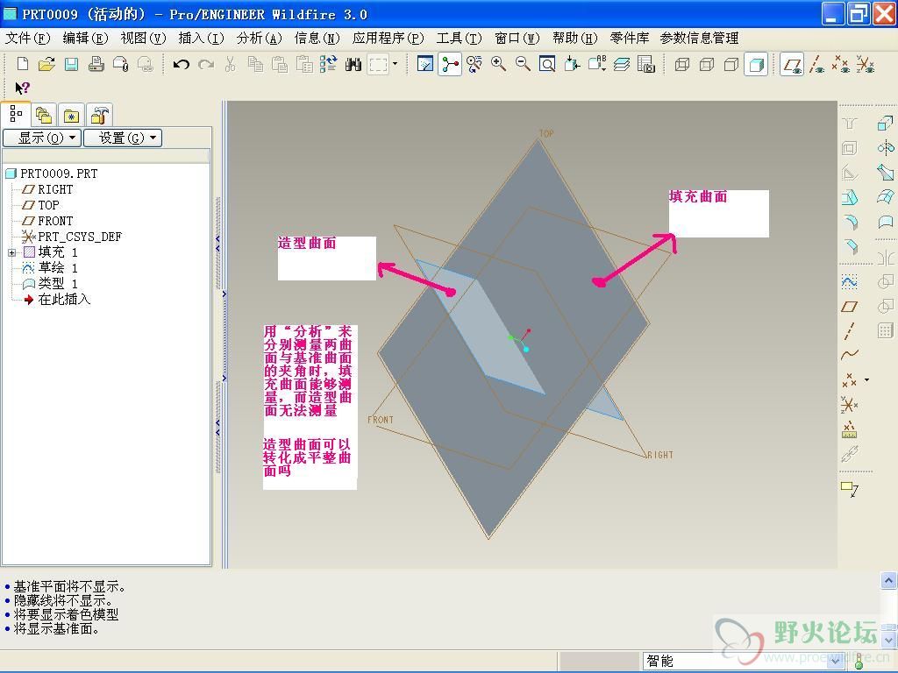Print the model with the printer icon
The height and width of the screenshot is (673, 898).
click(x=96, y=64)
